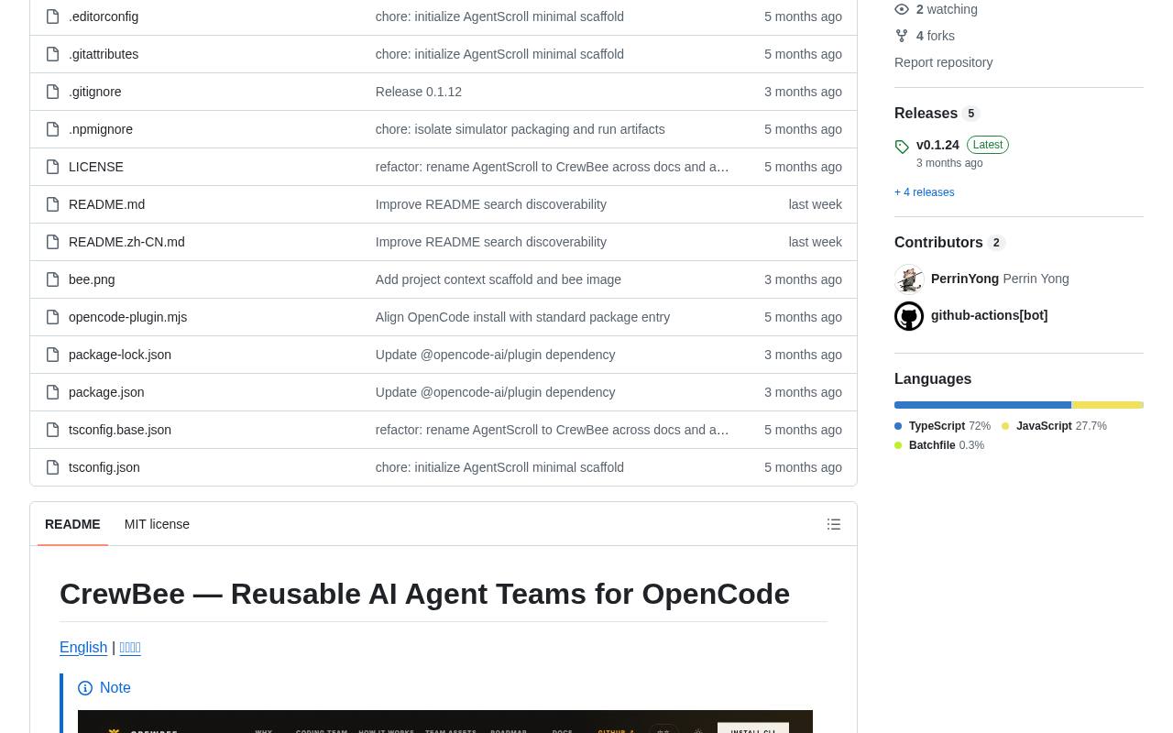The width and height of the screenshot is (1173, 733).
Task: Click 'last week' in the README.zh-CN.md row
Action: point(815,242)
